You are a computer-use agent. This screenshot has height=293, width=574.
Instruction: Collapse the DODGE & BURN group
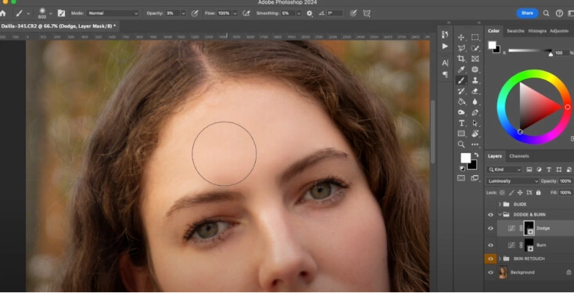coord(500,215)
